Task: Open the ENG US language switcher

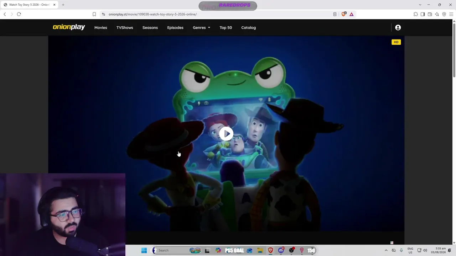Action: click(410, 250)
